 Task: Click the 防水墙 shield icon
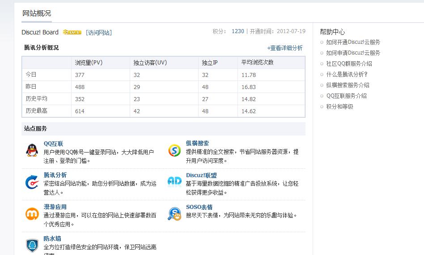coord(32,245)
